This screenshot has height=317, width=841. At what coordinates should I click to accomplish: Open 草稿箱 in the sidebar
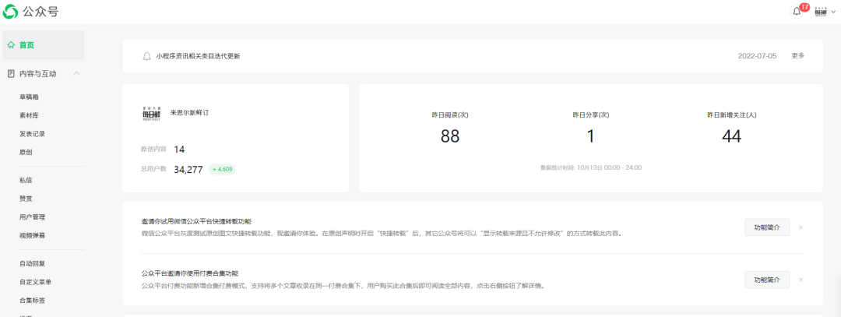(x=29, y=97)
